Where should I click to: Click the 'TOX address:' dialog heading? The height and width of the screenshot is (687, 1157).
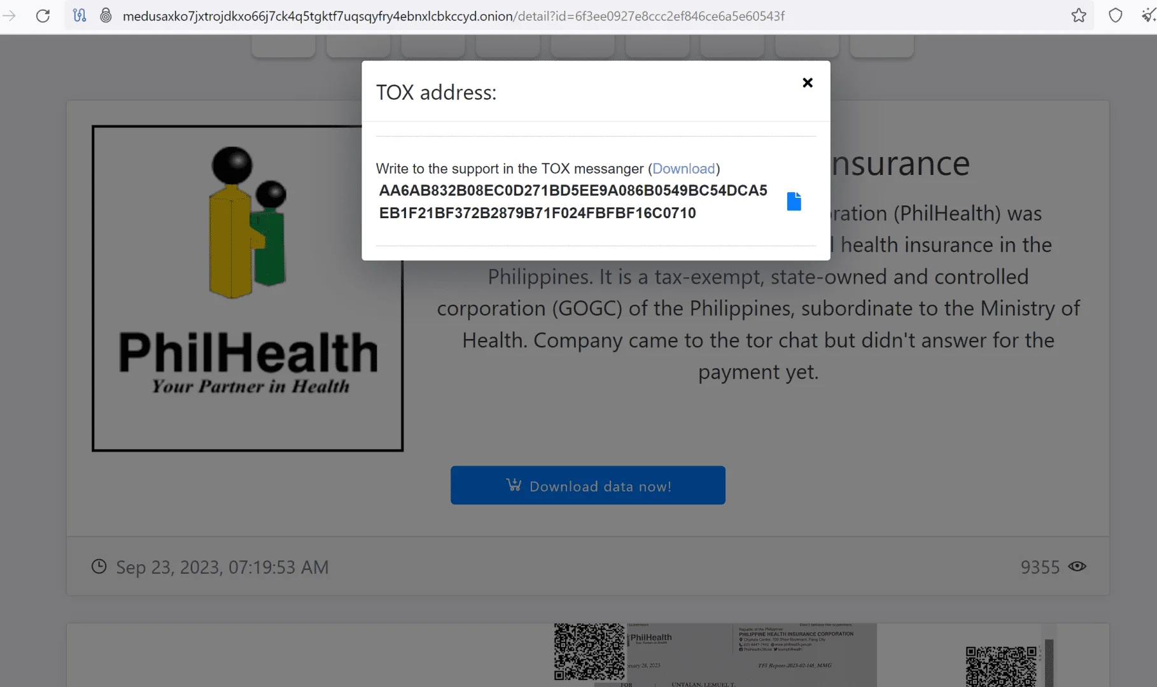pos(436,92)
